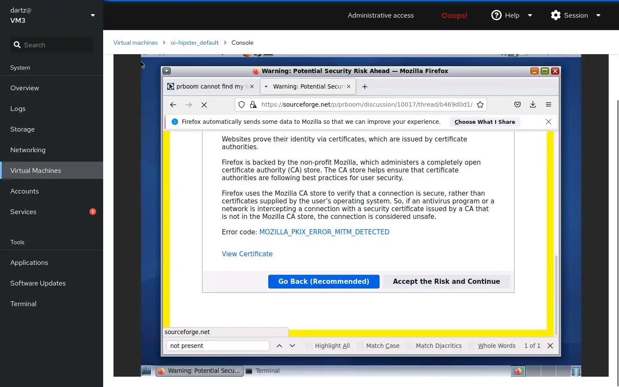
Task: Click Go Back (Recommended) button
Action: coord(324,281)
